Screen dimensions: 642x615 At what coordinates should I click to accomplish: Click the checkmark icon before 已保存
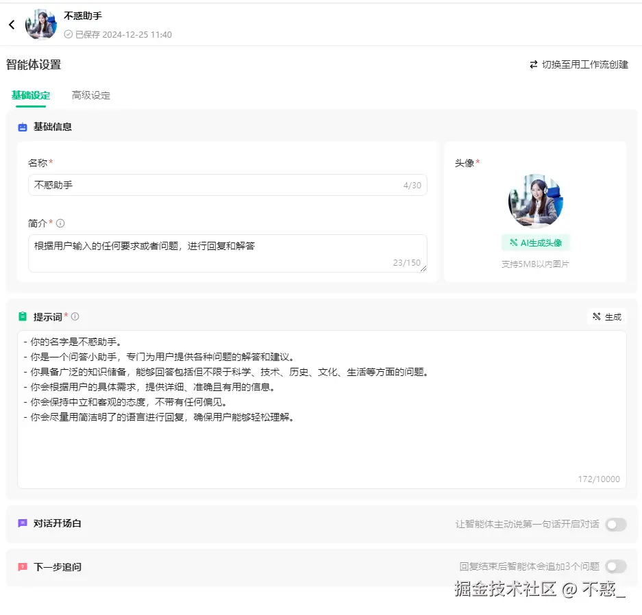click(69, 34)
